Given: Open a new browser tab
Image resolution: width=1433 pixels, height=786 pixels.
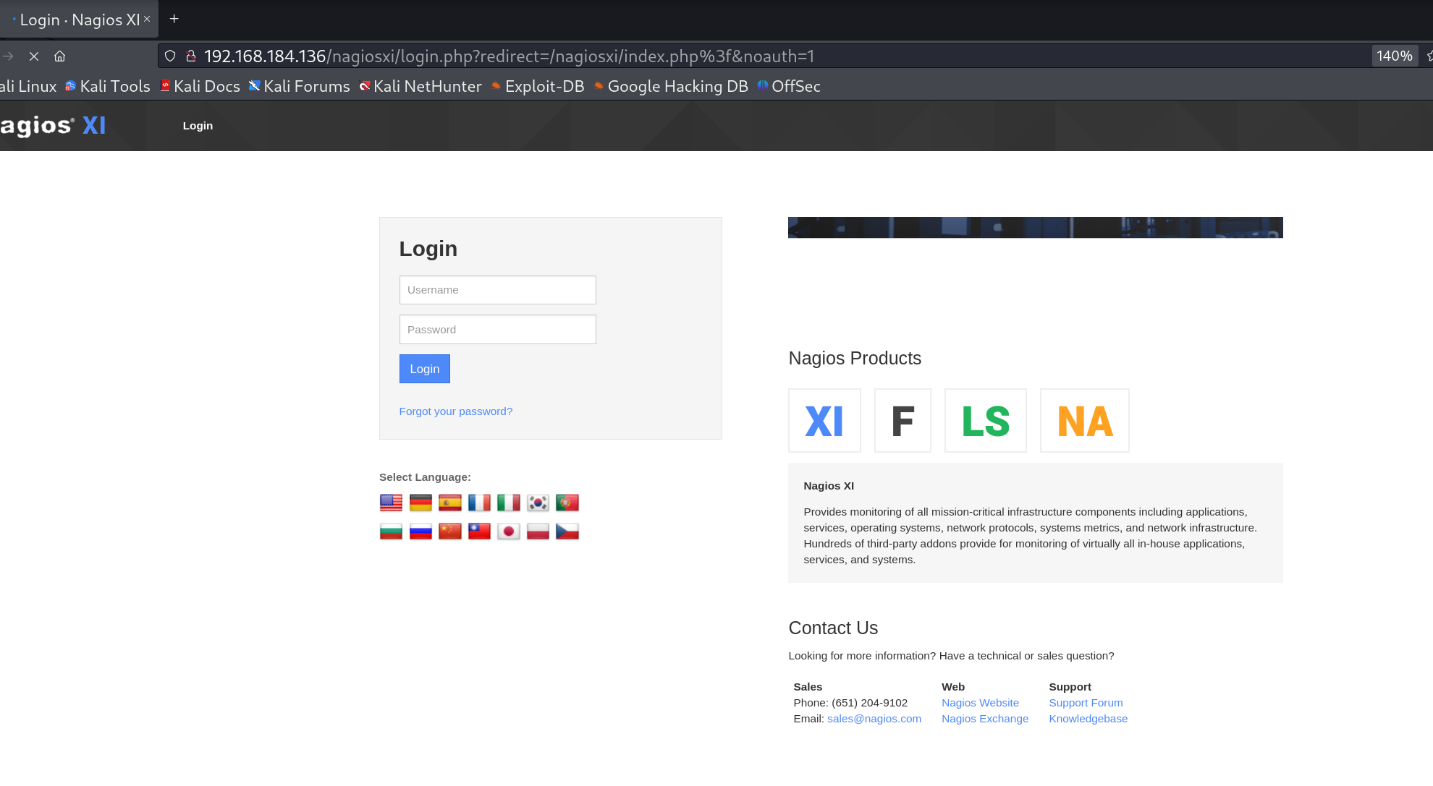Looking at the screenshot, I should click(174, 19).
